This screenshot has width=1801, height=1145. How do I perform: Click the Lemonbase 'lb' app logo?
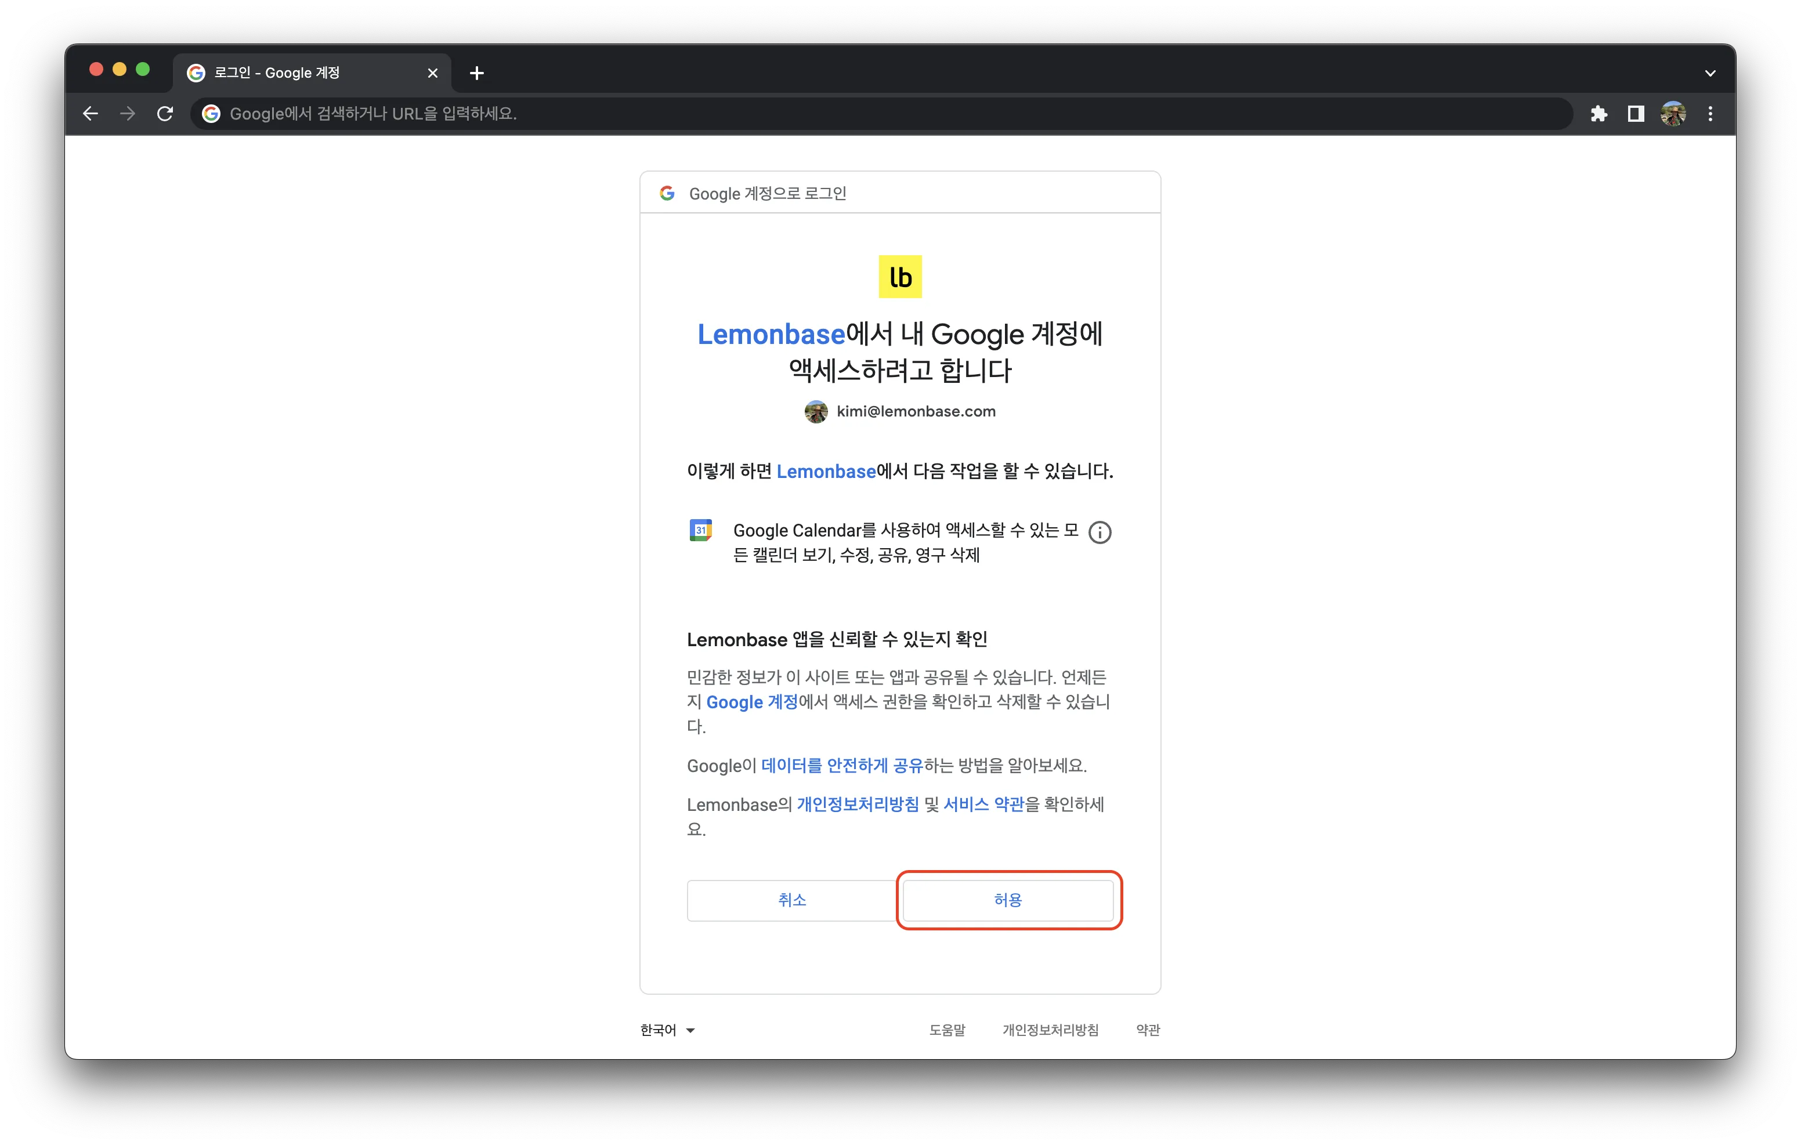pyautogui.click(x=901, y=277)
